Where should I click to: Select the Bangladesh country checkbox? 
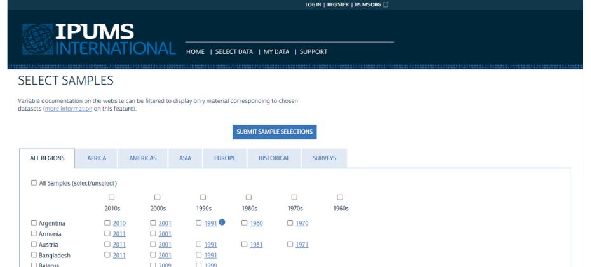pyautogui.click(x=34, y=254)
